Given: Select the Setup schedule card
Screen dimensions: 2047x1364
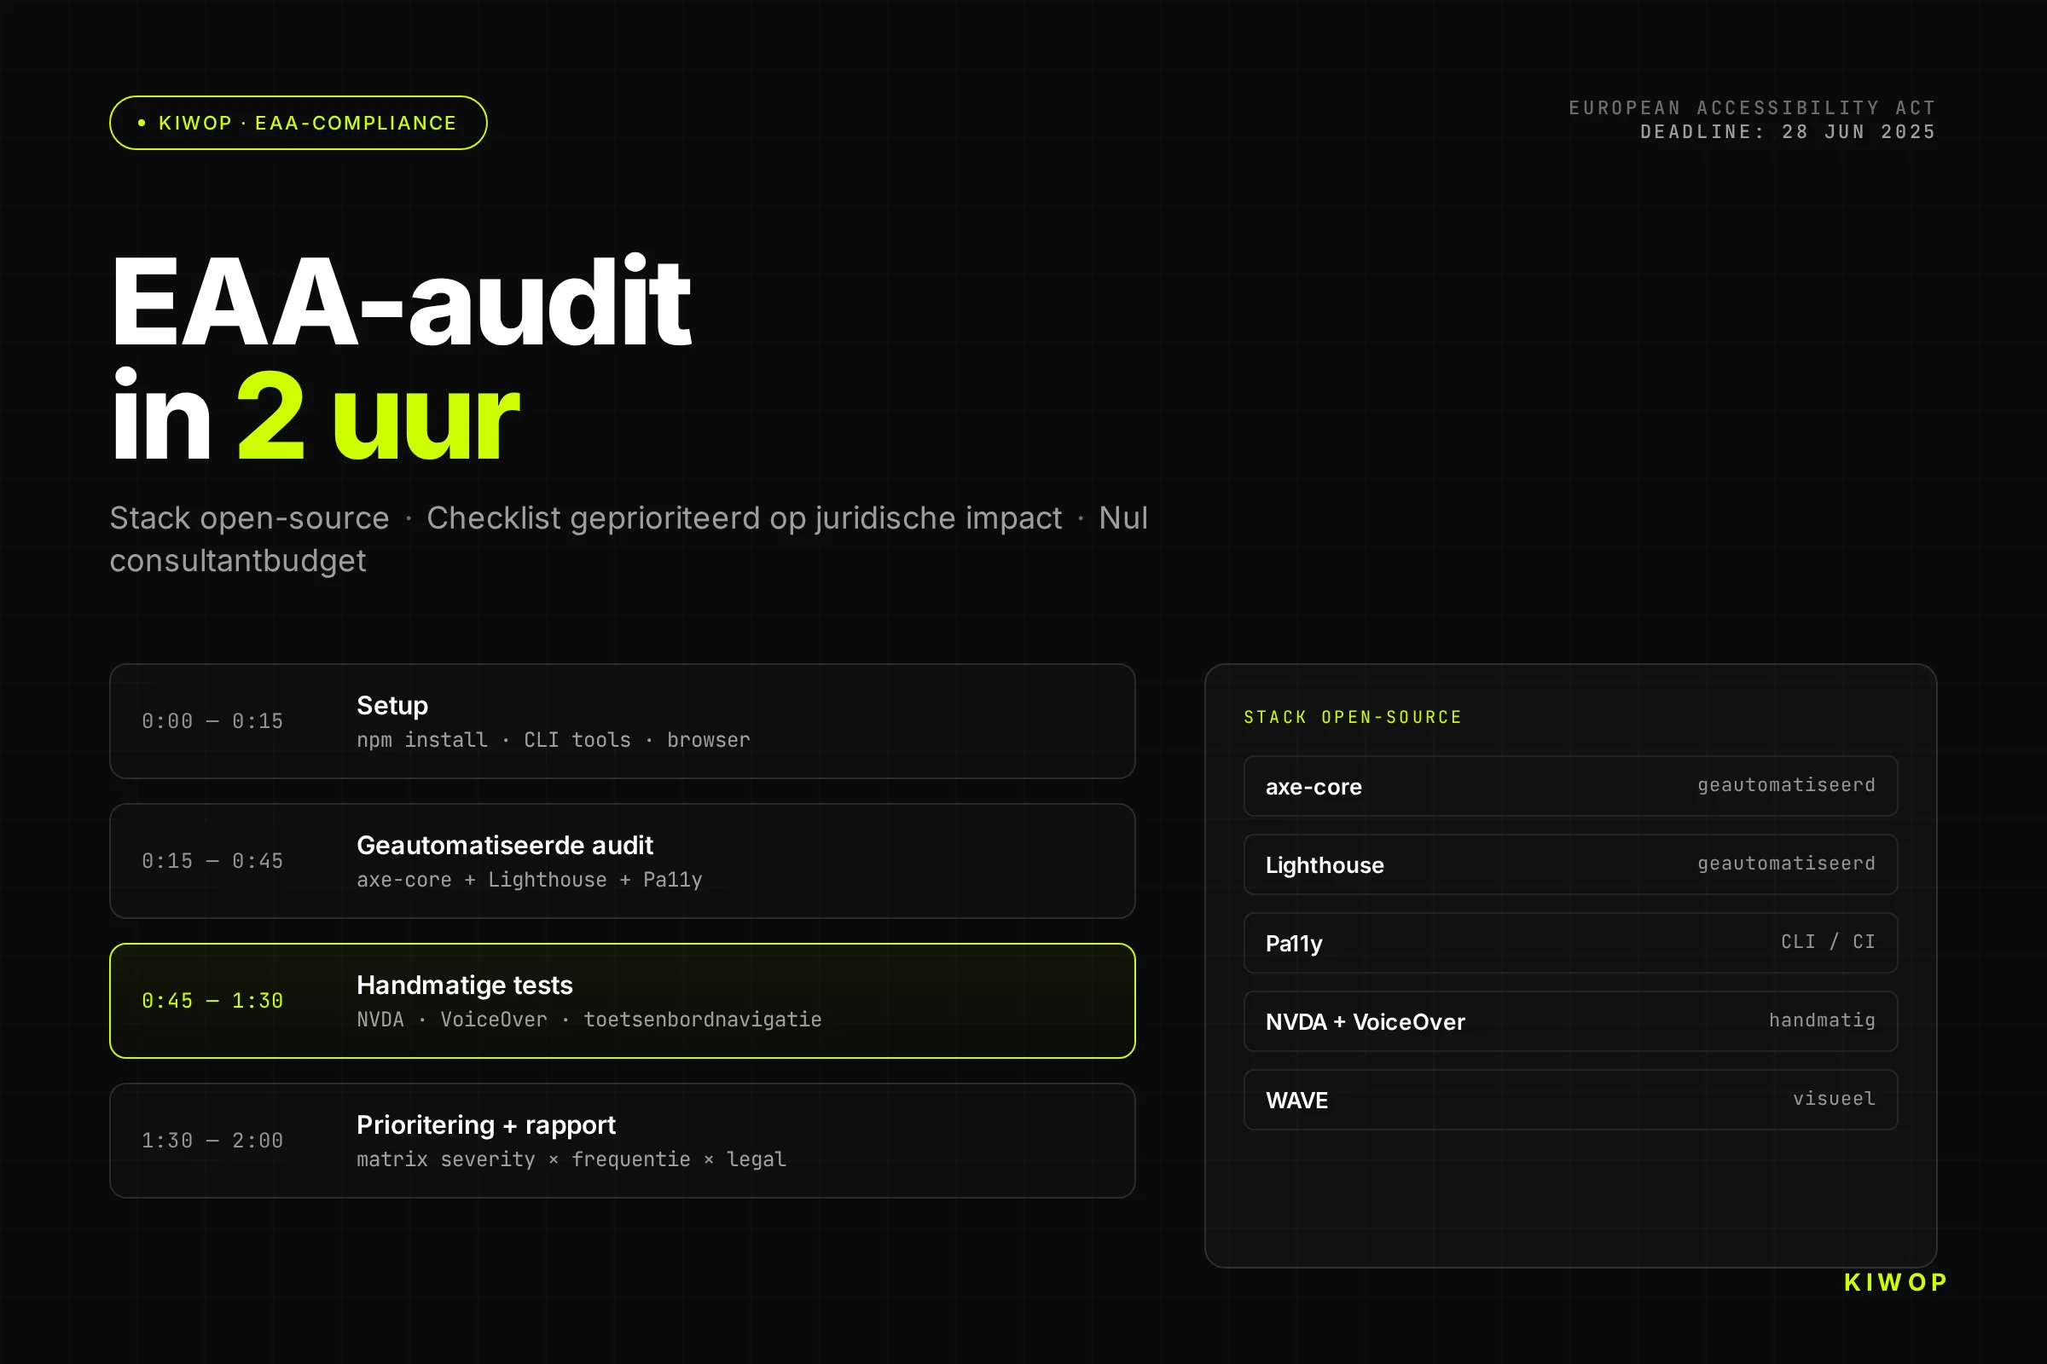Looking at the screenshot, I should 623,721.
